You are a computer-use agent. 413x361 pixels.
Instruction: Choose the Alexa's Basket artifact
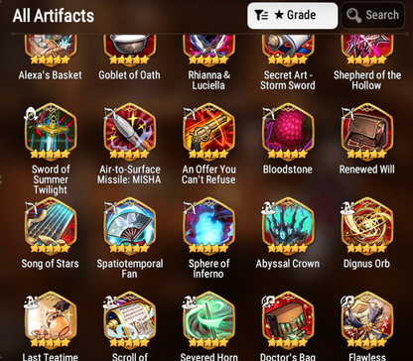click(51, 50)
